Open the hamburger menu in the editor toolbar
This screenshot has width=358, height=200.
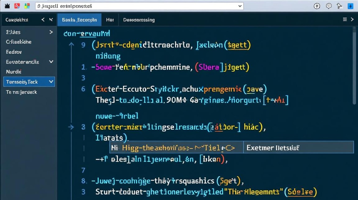[x=345, y=19]
